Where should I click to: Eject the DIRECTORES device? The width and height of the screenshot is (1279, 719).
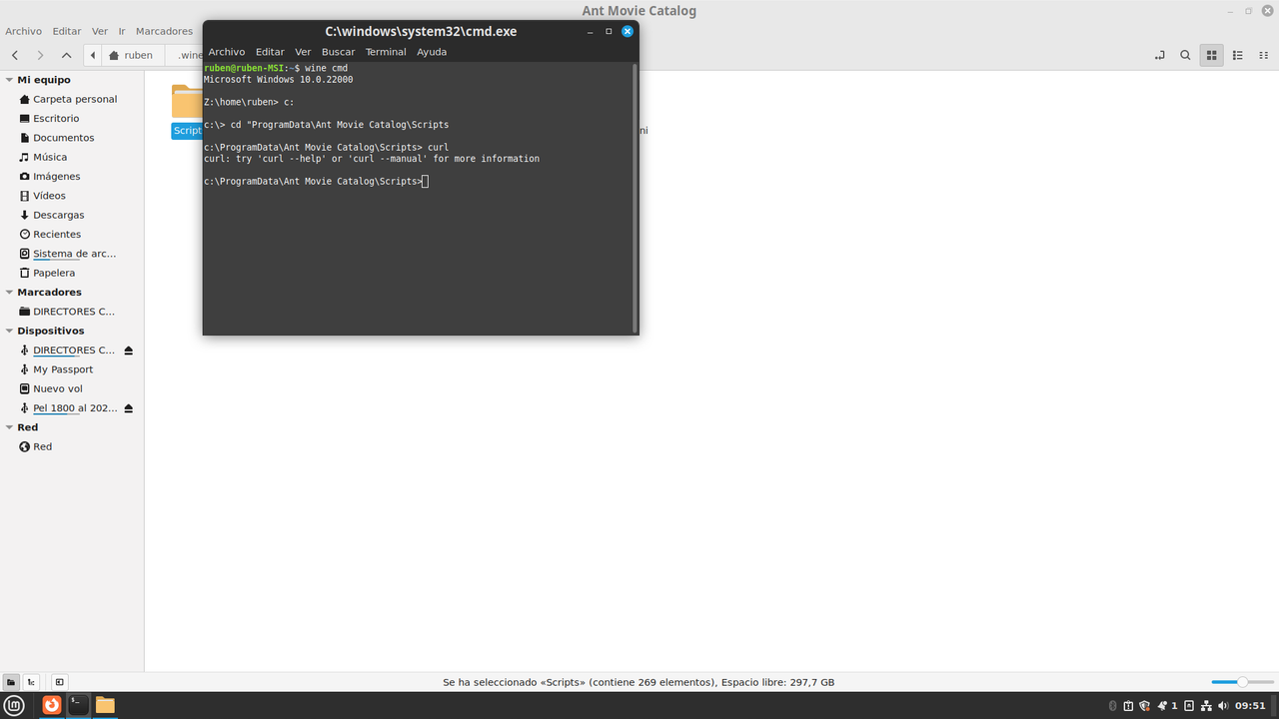click(x=129, y=351)
